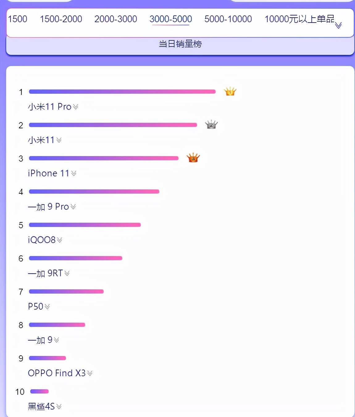Image resolution: width=355 pixels, height=417 pixels.
Task: Click the gold crown icon
Action: coord(230,92)
